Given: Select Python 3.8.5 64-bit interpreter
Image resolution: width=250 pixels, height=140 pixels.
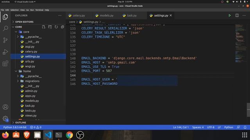Looking at the screenshot, I should (x=15, y=127).
